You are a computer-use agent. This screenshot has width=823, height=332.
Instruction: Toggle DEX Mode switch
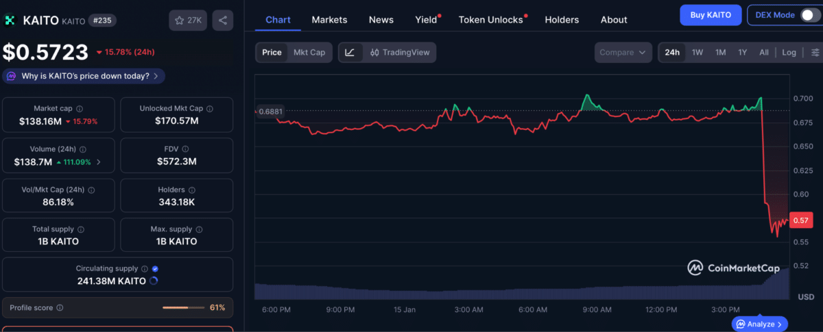click(809, 14)
